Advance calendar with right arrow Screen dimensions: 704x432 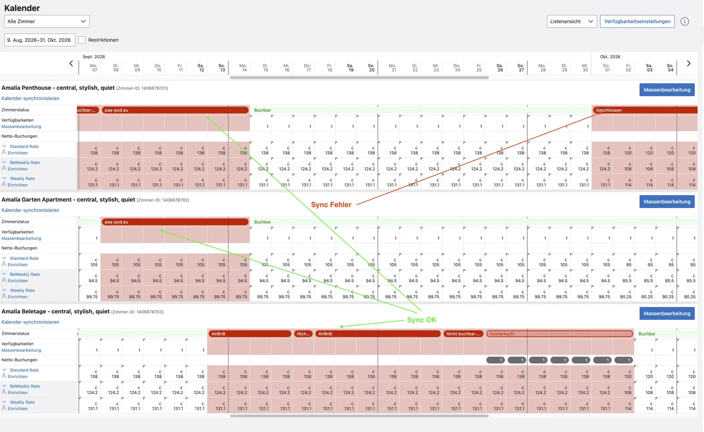[689, 63]
